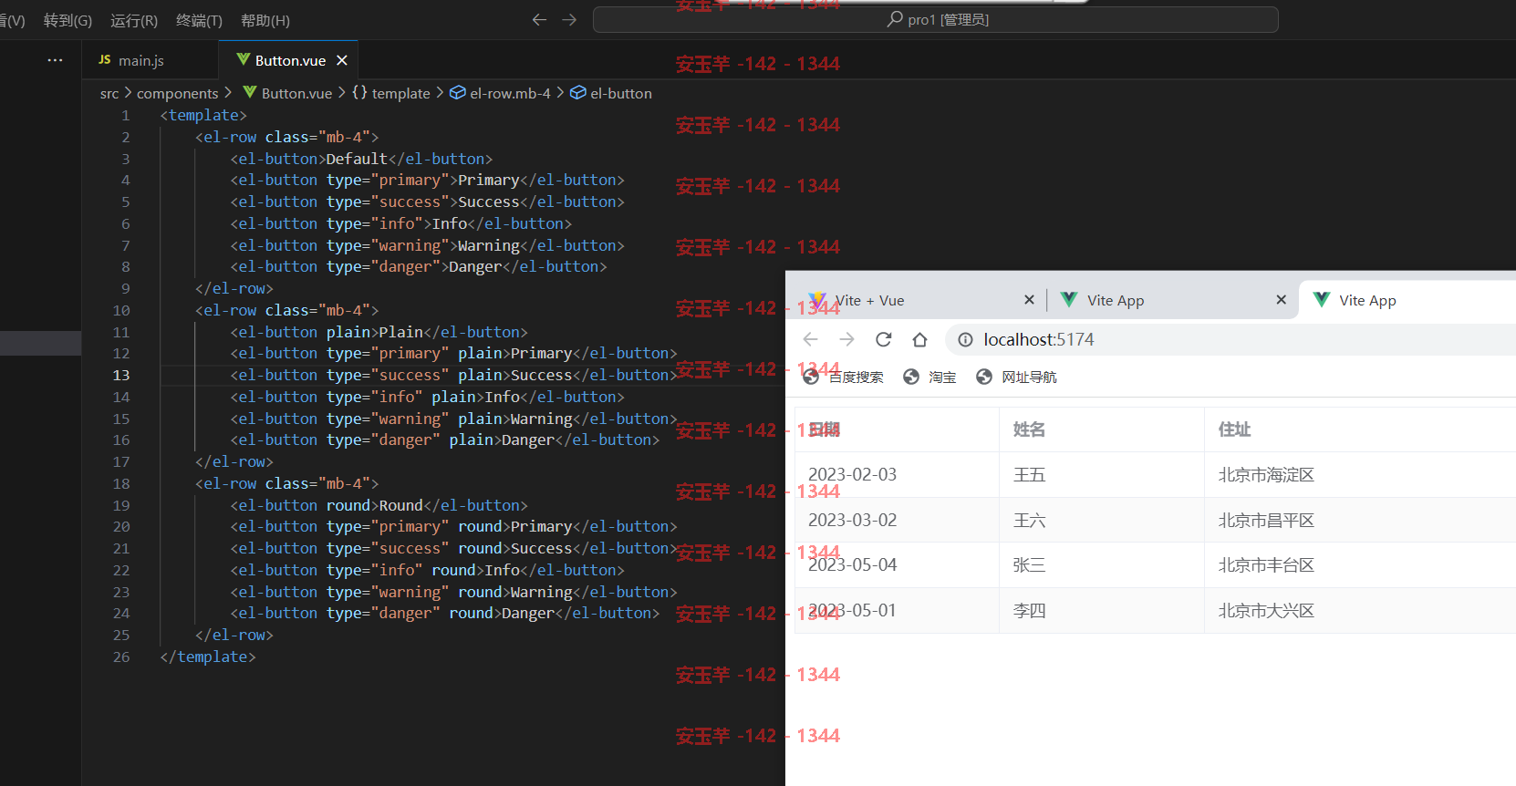Click the src breadcrumb segment

(x=109, y=93)
